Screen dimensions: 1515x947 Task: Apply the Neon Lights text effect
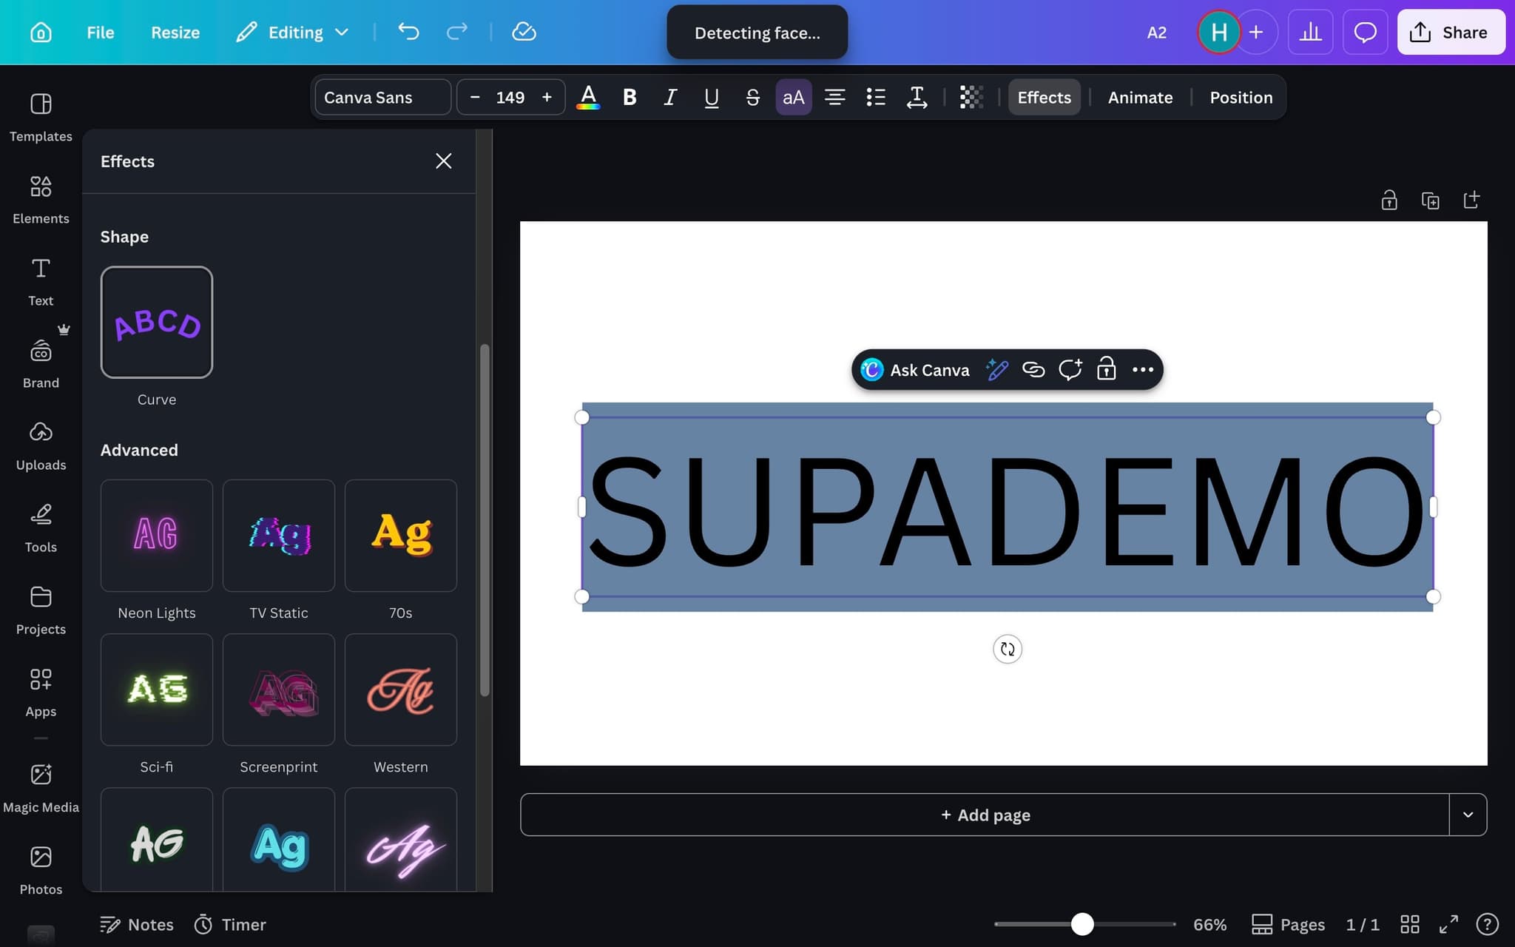(x=156, y=535)
